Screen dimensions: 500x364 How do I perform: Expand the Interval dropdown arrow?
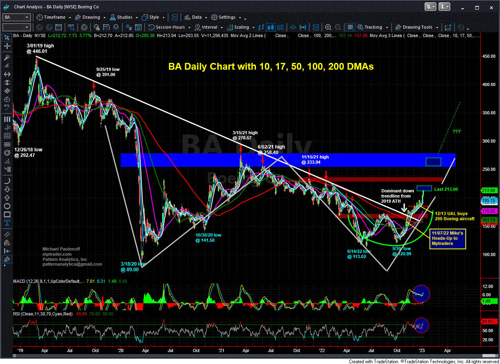[x=222, y=27]
